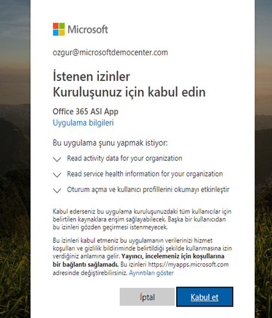Image resolution: width=272 pixels, height=318 pixels.
Task: Click the bold Yayıncı, incelemeniz warning text
Action: point(139,260)
